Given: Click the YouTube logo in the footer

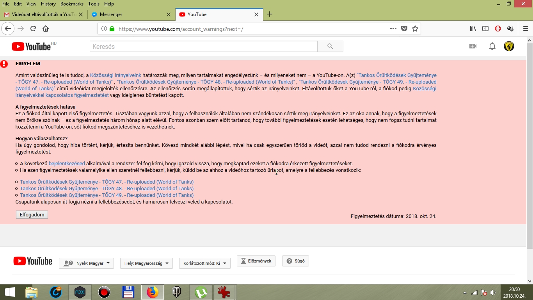Looking at the screenshot, I should coord(33,261).
